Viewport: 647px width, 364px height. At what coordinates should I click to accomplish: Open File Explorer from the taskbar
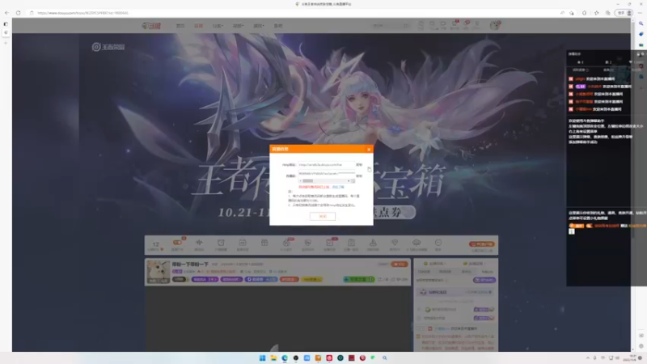tap(273, 358)
